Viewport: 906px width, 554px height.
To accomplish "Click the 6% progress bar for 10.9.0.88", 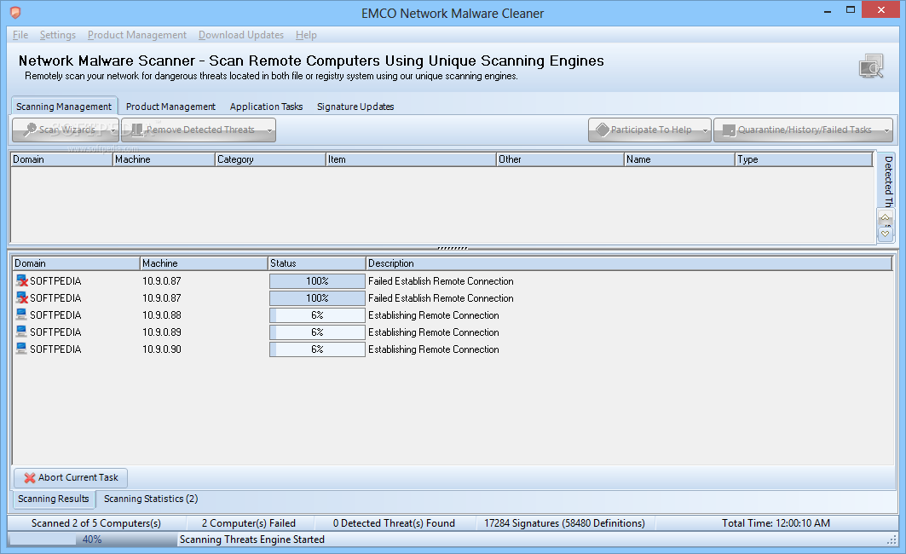I will [x=317, y=315].
